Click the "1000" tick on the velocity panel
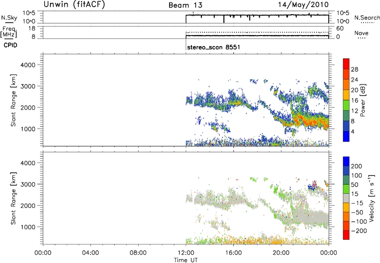The height and width of the screenshot is (263, 380). tap(28, 227)
